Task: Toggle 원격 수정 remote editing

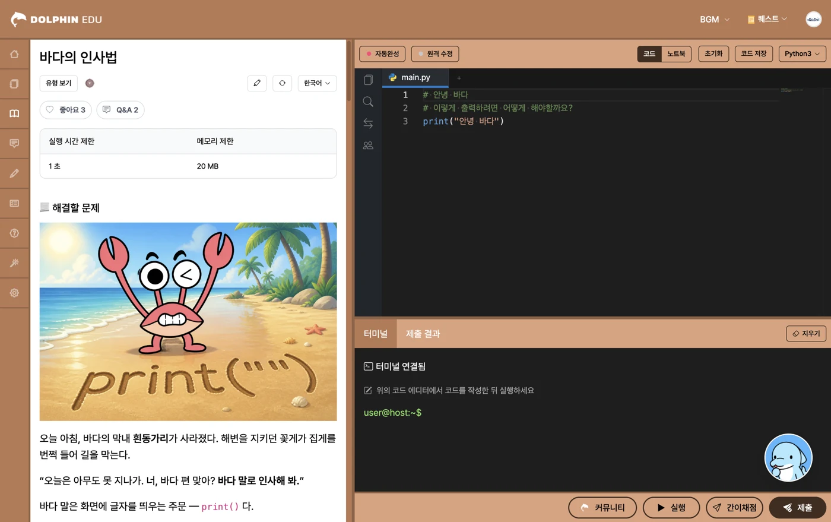Action: click(x=435, y=54)
